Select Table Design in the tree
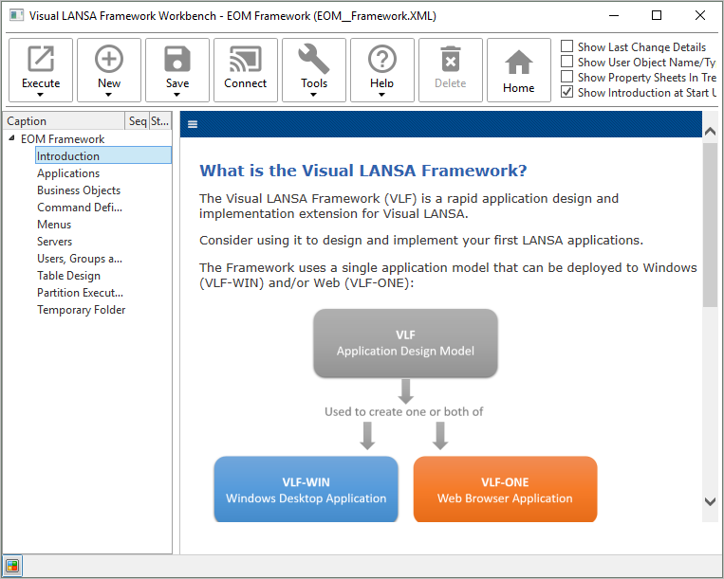 pos(68,276)
